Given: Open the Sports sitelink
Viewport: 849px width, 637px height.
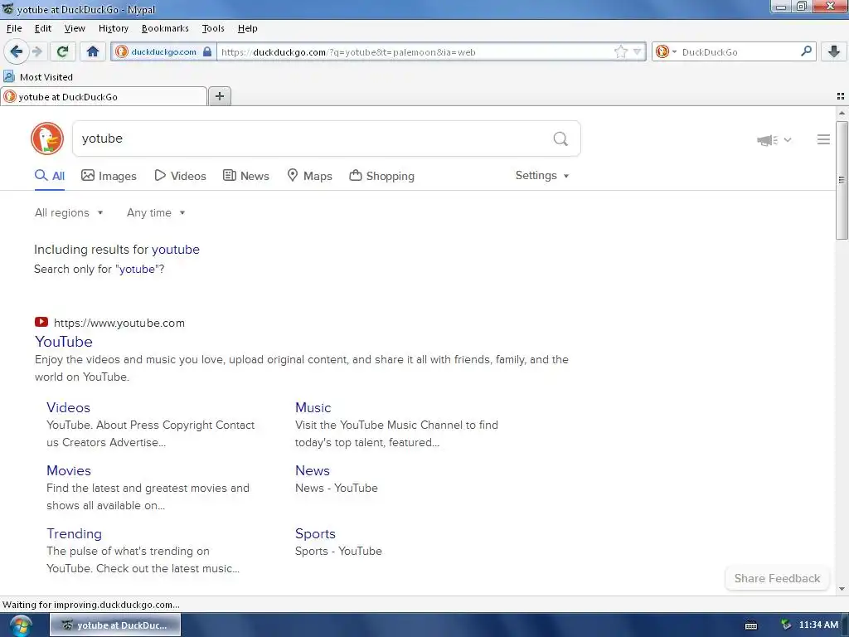Looking at the screenshot, I should [315, 533].
